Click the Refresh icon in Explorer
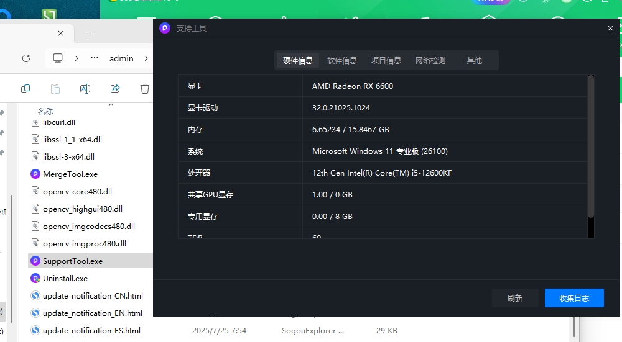Image resolution: width=622 pixels, height=342 pixels. pos(26,58)
